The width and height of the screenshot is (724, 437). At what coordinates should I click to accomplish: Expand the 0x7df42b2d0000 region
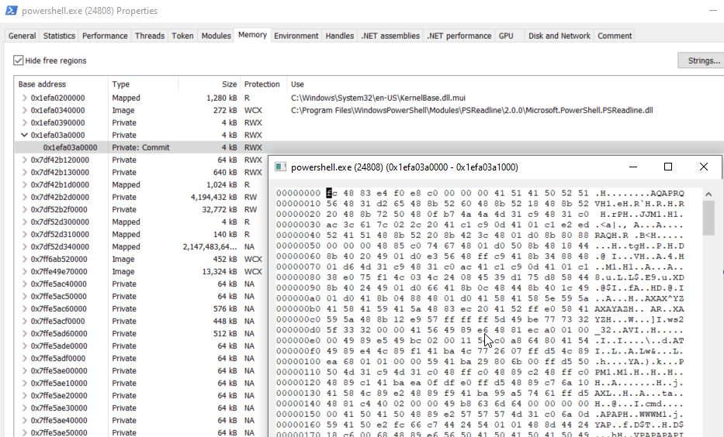[25, 198]
